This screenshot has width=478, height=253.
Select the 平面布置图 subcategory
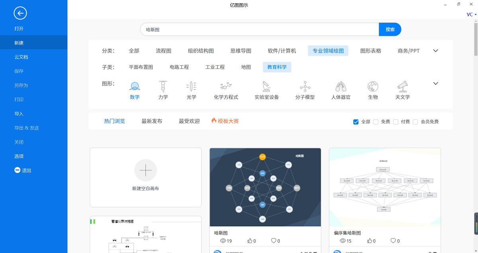tap(141, 67)
